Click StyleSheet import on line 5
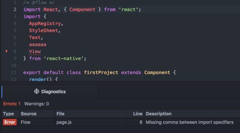This screenshot has width=240, height=133. pos(43,31)
